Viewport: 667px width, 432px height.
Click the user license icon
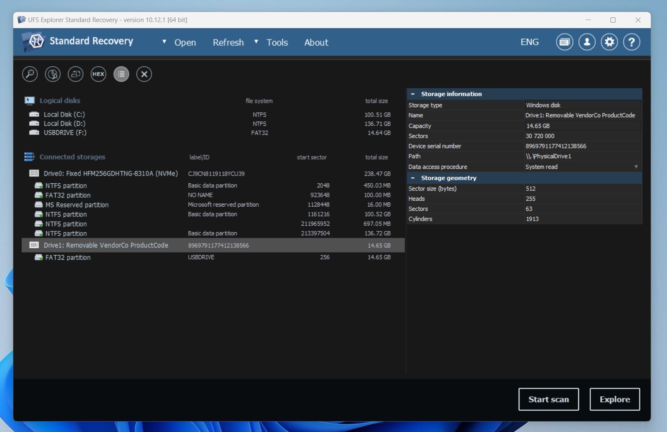587,42
